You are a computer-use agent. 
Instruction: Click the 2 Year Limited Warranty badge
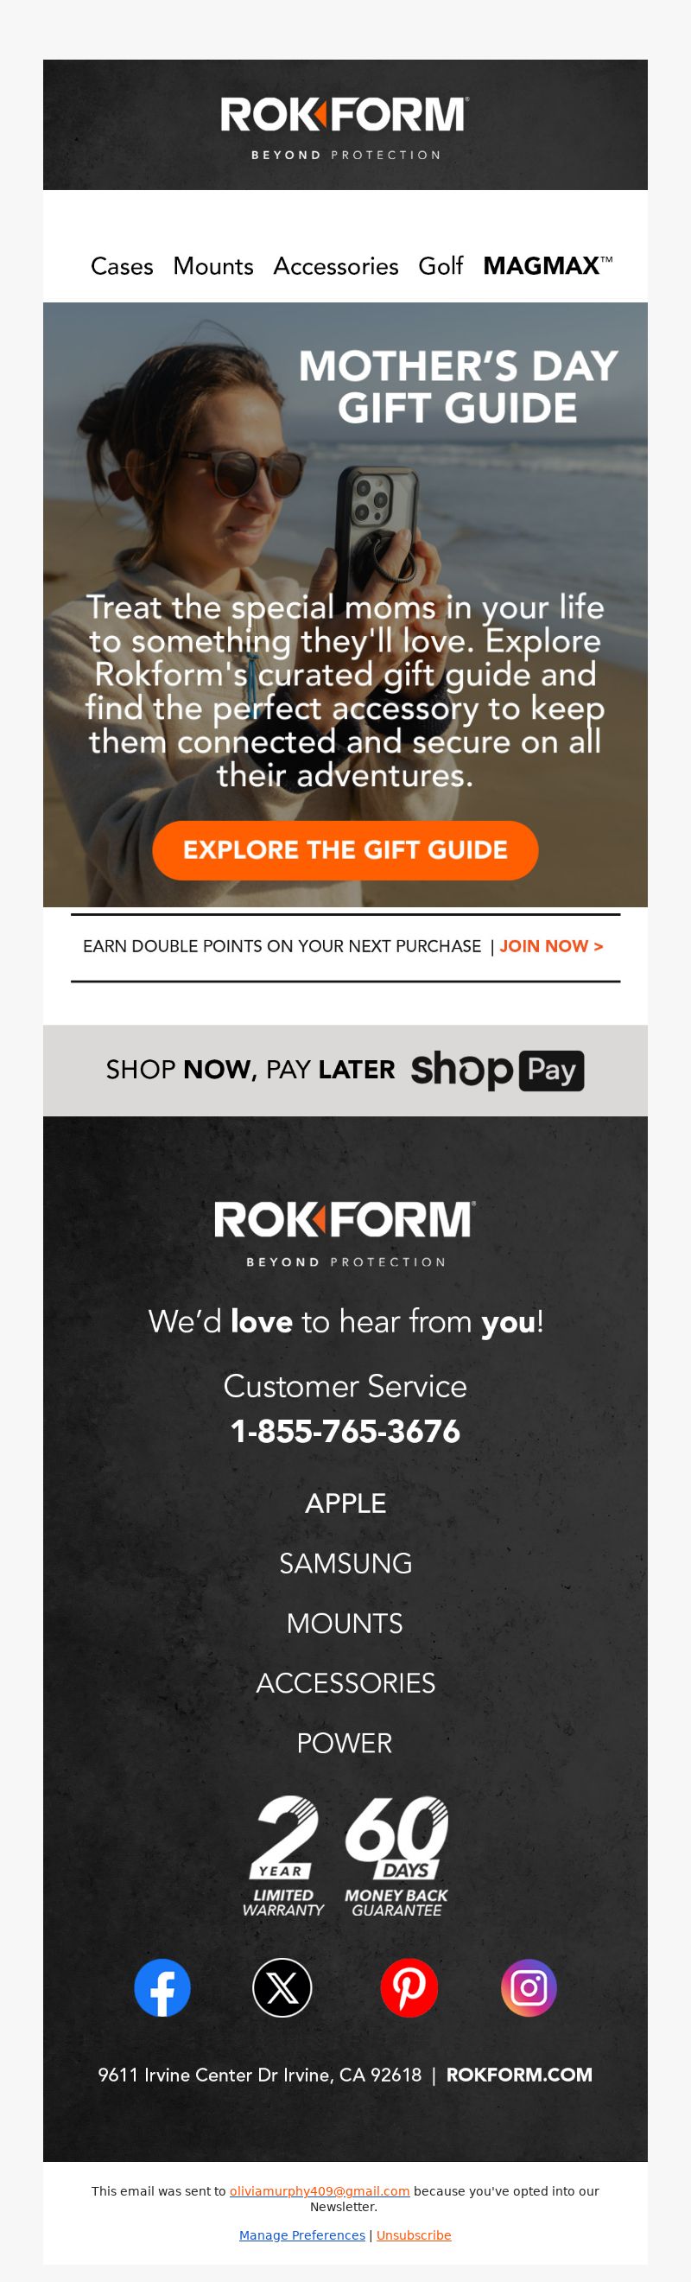click(x=283, y=1858)
